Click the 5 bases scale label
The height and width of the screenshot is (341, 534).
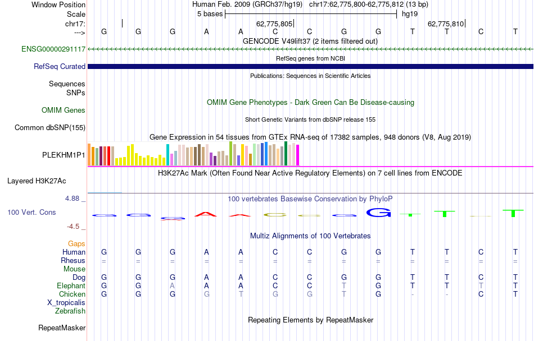click(210, 14)
